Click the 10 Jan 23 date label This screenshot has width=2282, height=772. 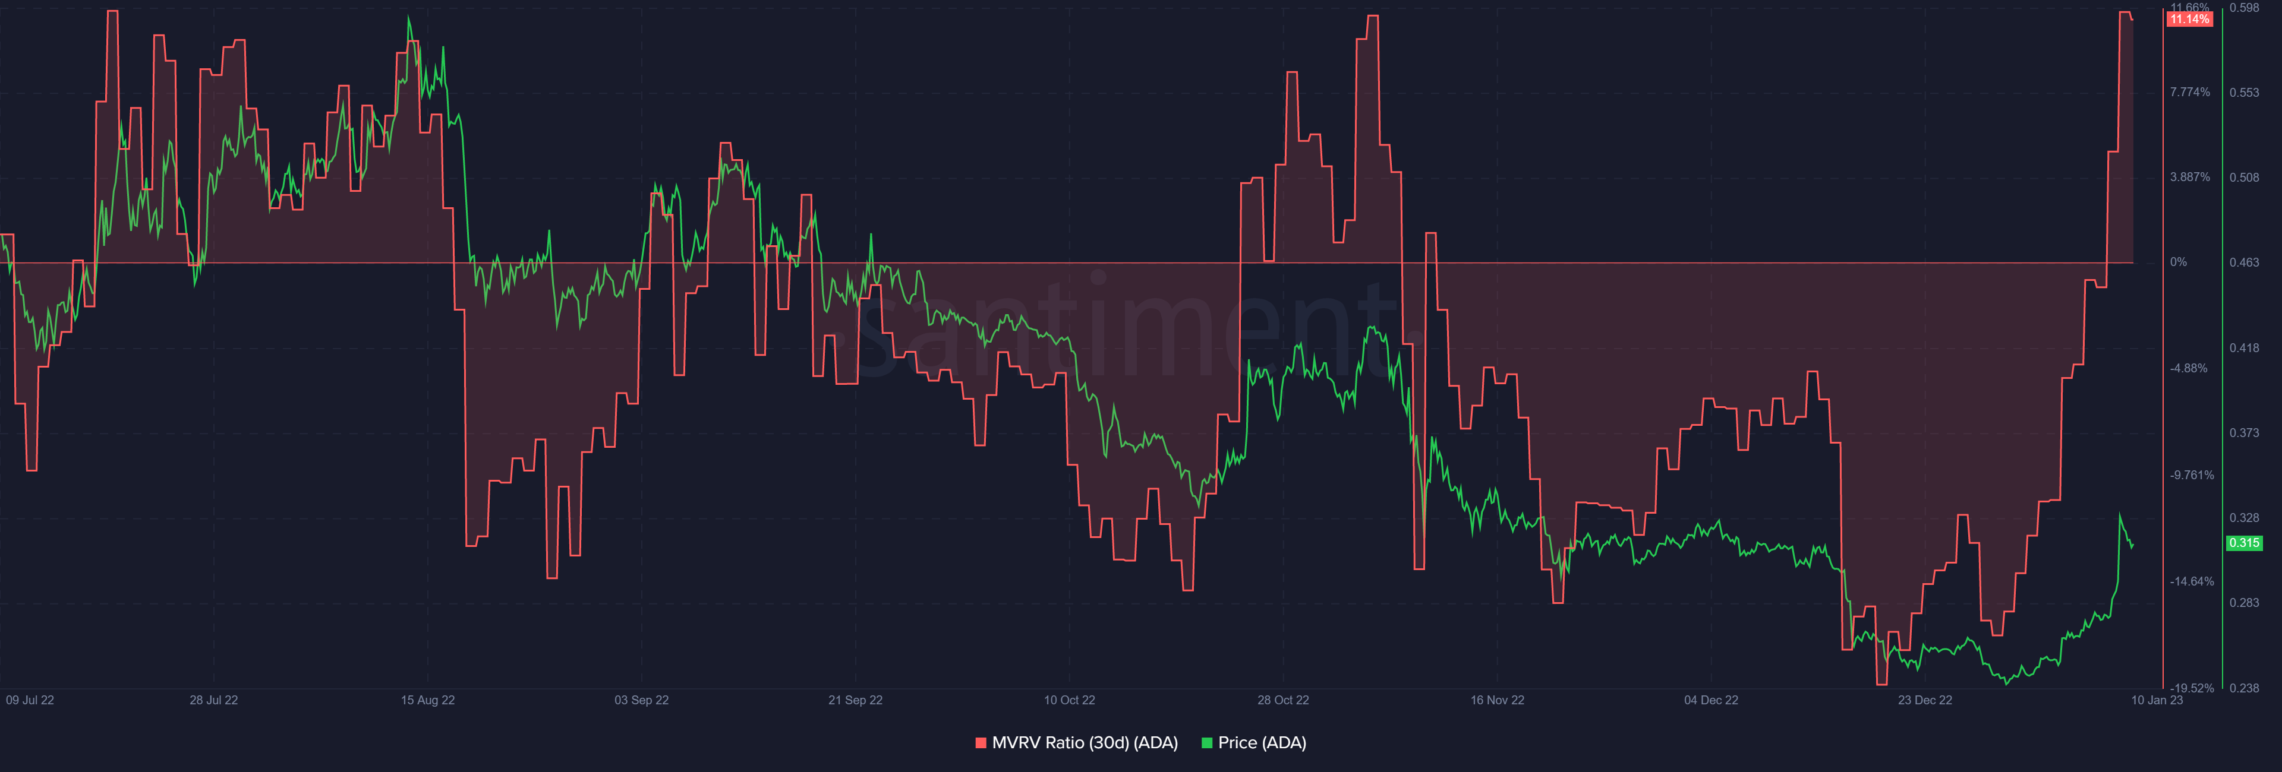(2156, 700)
